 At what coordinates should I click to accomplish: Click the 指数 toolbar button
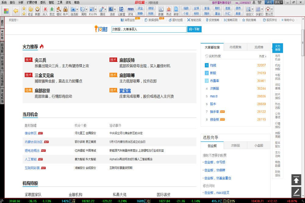point(186,8)
